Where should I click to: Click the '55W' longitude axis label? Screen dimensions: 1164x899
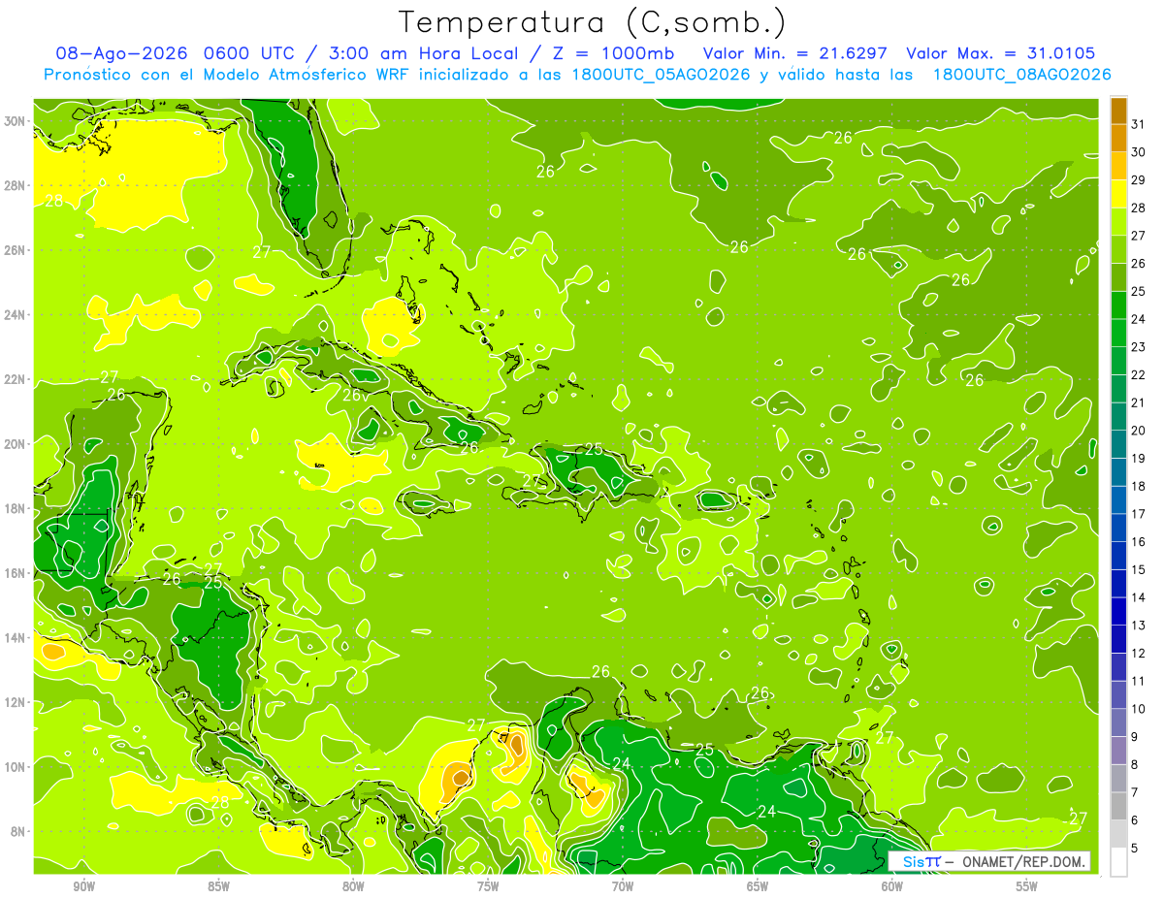[x=1027, y=887]
